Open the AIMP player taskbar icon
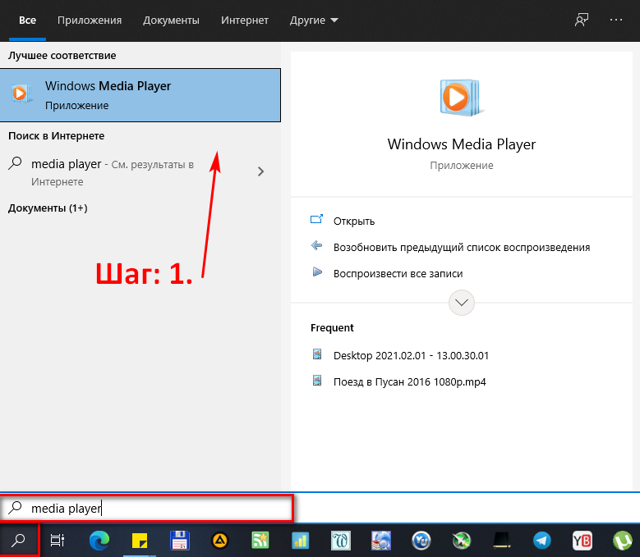The height and width of the screenshot is (557, 640). tap(220, 541)
